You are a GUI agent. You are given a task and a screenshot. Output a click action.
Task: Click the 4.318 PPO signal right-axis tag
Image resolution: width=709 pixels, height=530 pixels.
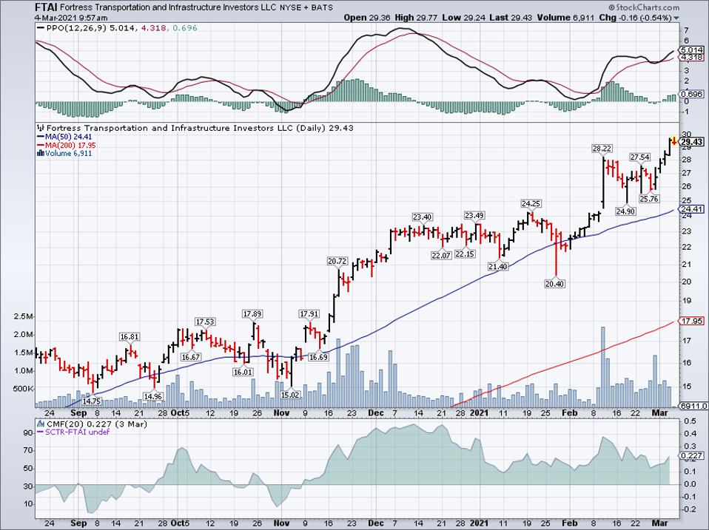pos(692,58)
